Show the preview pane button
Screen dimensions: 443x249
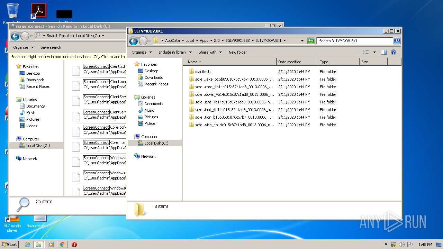(383, 52)
